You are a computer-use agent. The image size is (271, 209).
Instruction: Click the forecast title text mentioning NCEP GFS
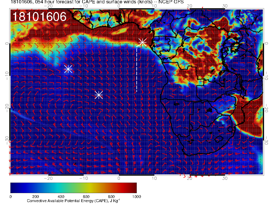point(97,2)
